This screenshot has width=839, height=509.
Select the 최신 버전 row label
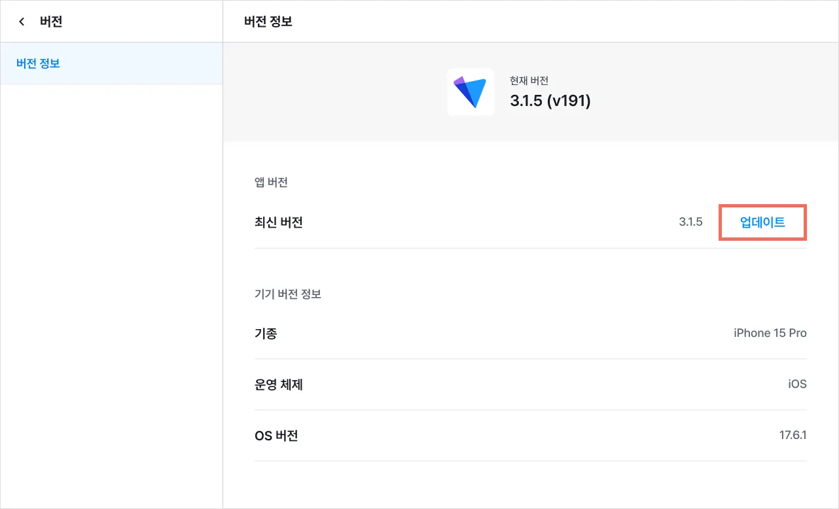click(278, 222)
